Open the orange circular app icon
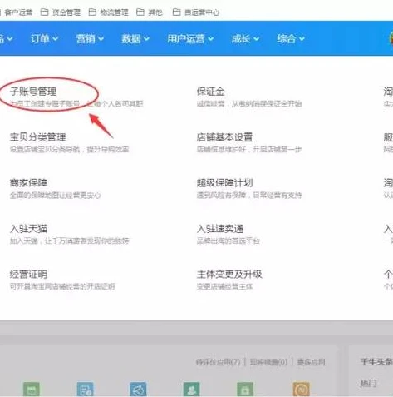 pyautogui.click(x=302, y=390)
